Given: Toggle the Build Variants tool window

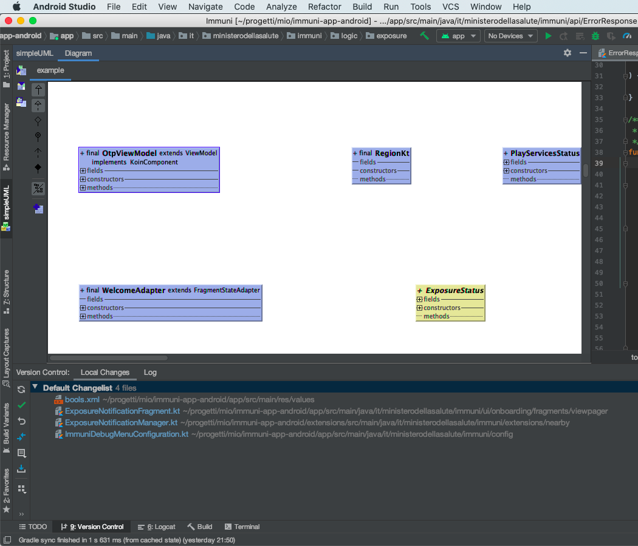Looking at the screenshot, I should click(6, 428).
